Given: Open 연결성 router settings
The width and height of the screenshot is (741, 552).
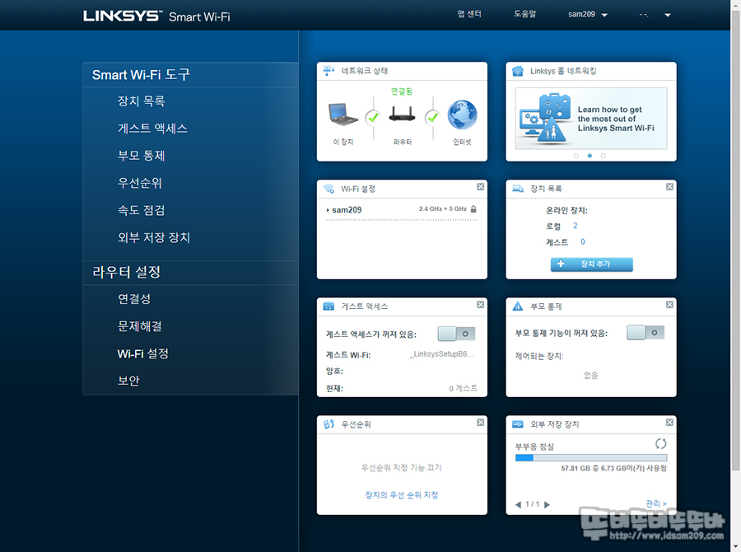Looking at the screenshot, I should click(134, 299).
